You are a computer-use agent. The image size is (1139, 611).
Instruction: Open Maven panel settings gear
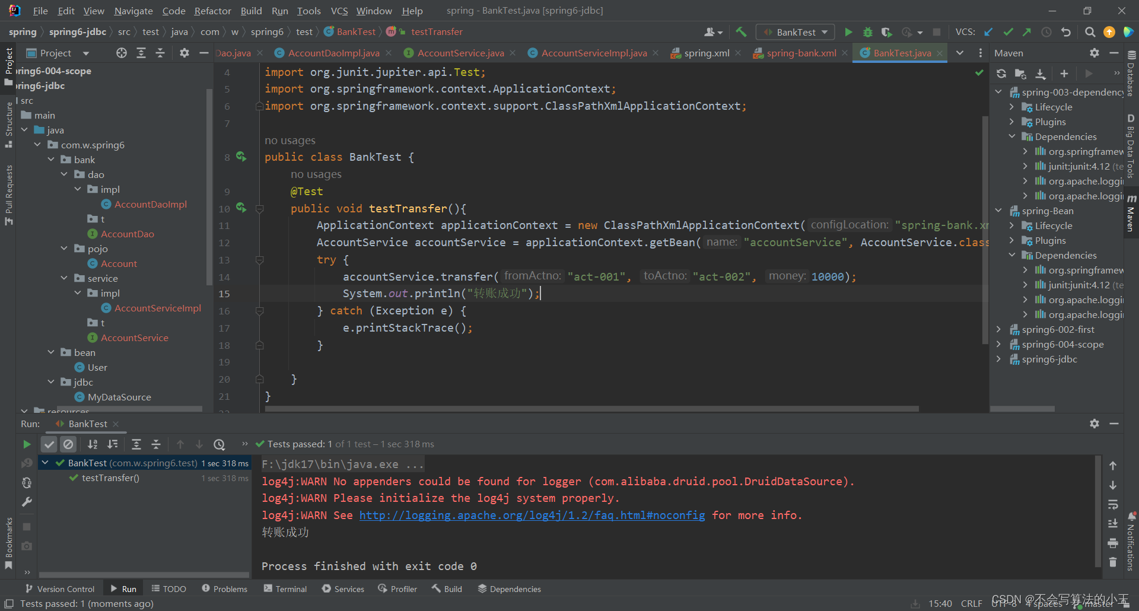point(1095,53)
